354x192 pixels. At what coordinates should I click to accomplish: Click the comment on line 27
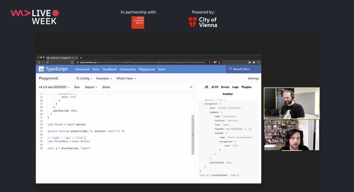65,138
